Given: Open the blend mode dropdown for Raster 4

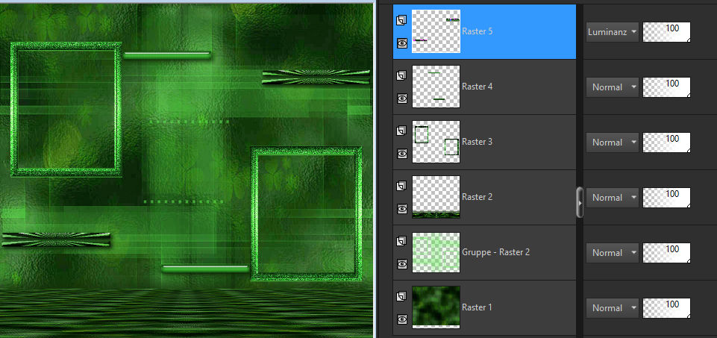Looking at the screenshot, I should pyautogui.click(x=613, y=87).
